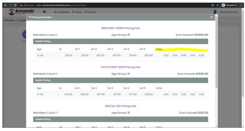Click the 577.00 outpatient M+4 value
This screenshot has width=245, height=131.
pyautogui.click(x=133, y=94)
